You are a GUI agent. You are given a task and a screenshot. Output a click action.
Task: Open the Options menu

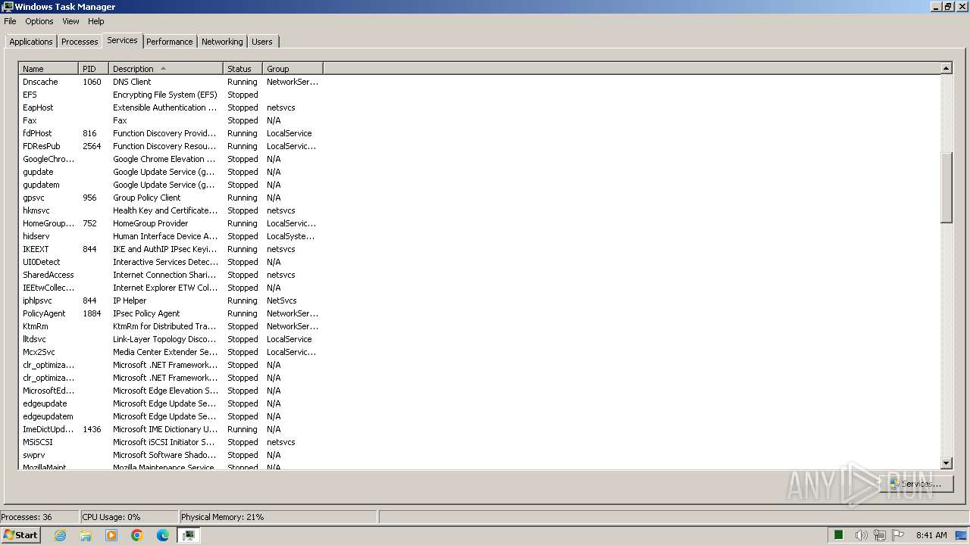(39, 21)
